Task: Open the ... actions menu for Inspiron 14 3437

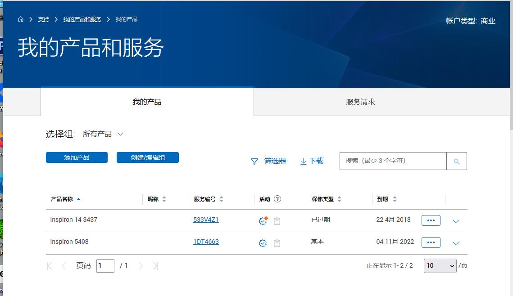Action: tap(431, 220)
